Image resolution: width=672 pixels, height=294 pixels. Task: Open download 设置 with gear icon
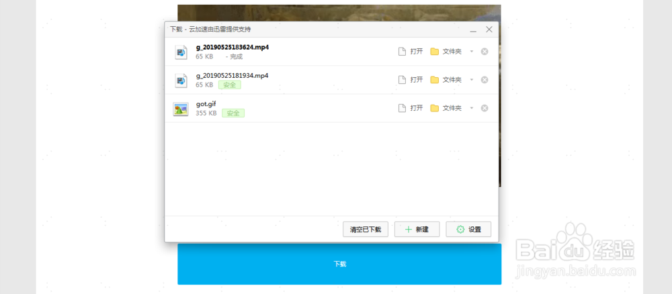pyautogui.click(x=468, y=230)
